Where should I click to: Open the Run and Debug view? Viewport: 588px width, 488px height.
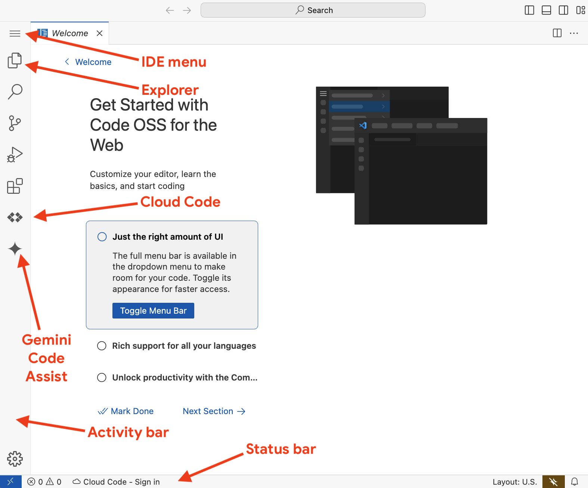coord(15,154)
